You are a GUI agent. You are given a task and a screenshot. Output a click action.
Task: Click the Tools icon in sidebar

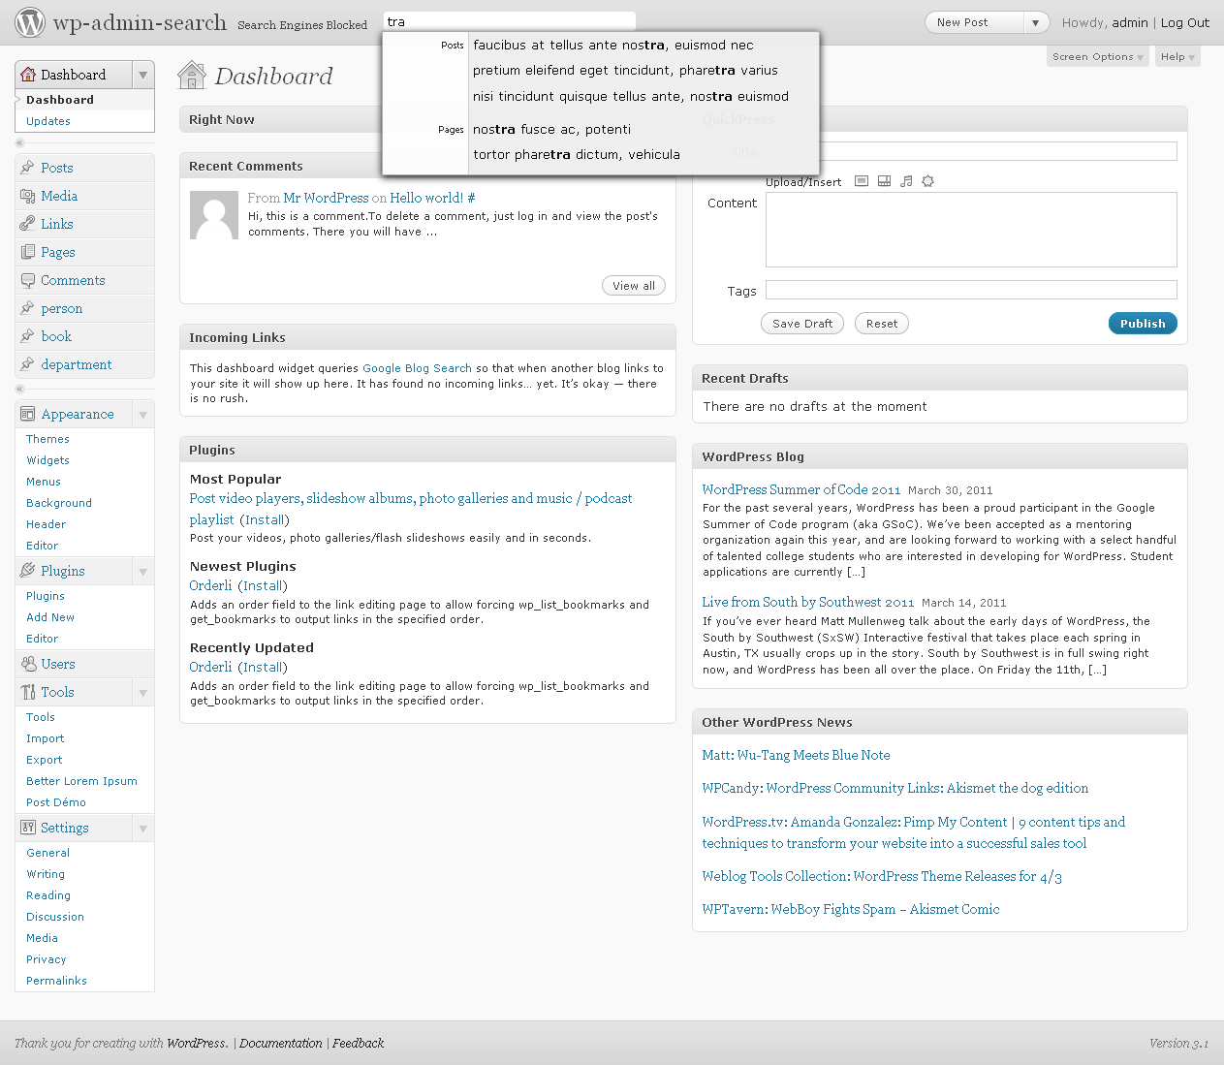tap(27, 692)
